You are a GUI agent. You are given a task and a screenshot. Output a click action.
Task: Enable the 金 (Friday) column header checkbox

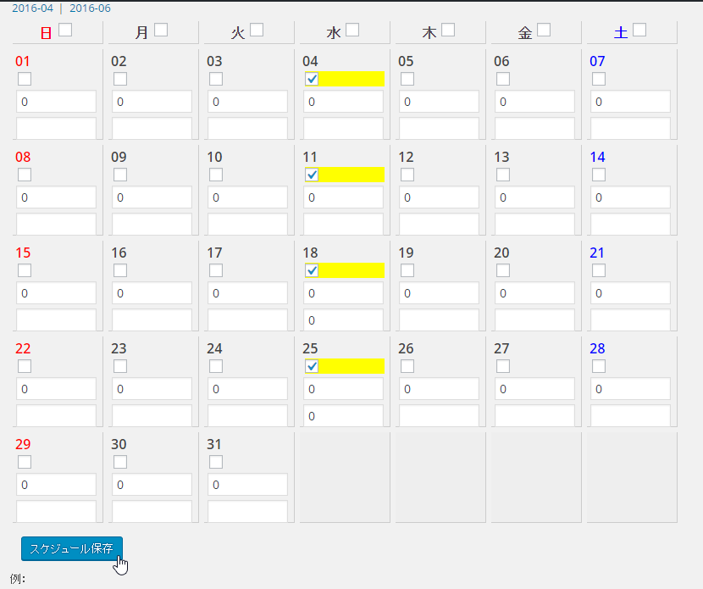click(x=544, y=31)
